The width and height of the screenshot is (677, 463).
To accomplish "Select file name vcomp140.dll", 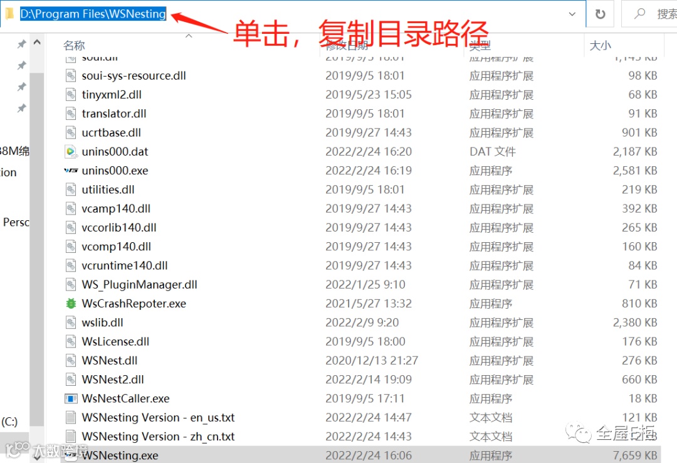I will coord(117,247).
